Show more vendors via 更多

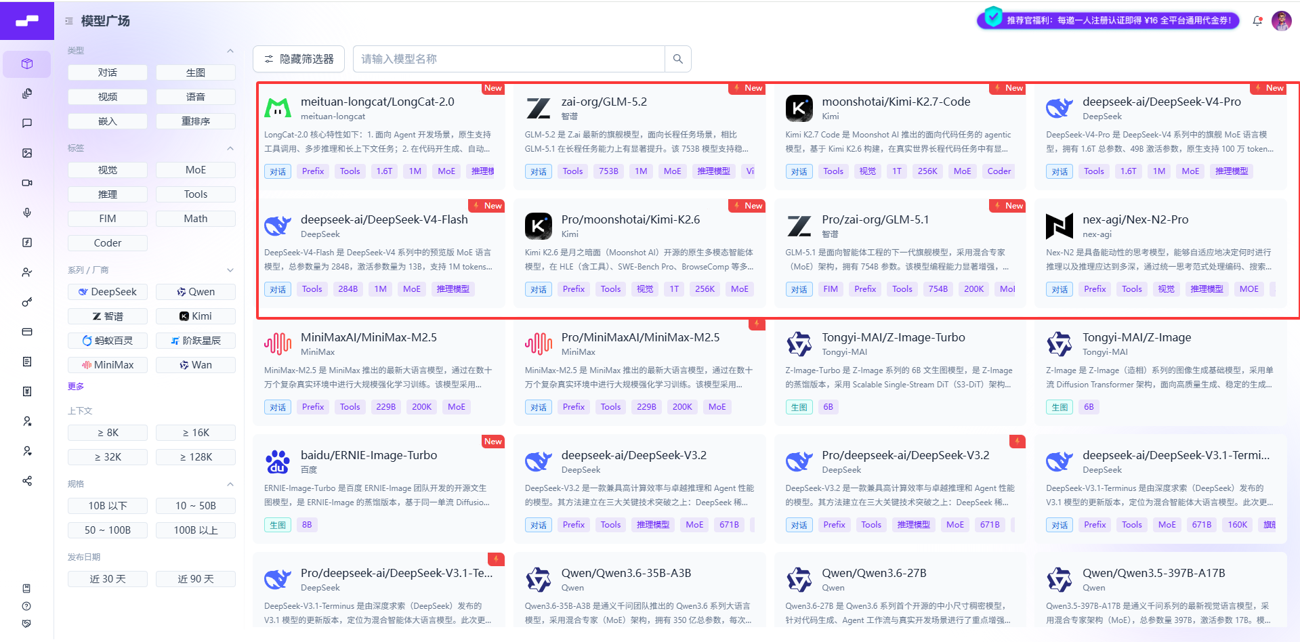click(76, 387)
